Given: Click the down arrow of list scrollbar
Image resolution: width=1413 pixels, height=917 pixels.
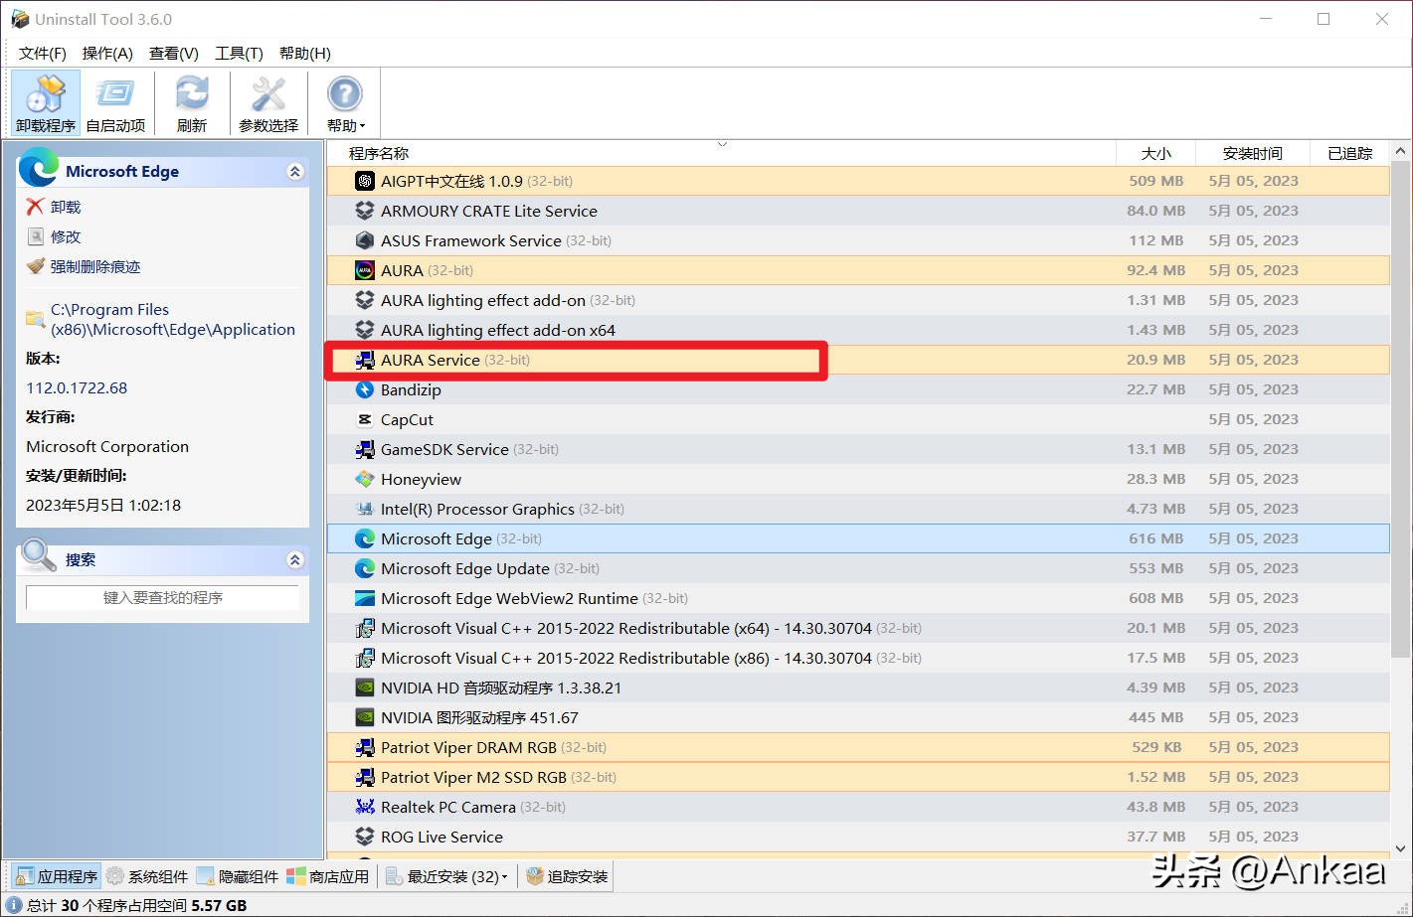Looking at the screenshot, I should click(x=1401, y=849).
